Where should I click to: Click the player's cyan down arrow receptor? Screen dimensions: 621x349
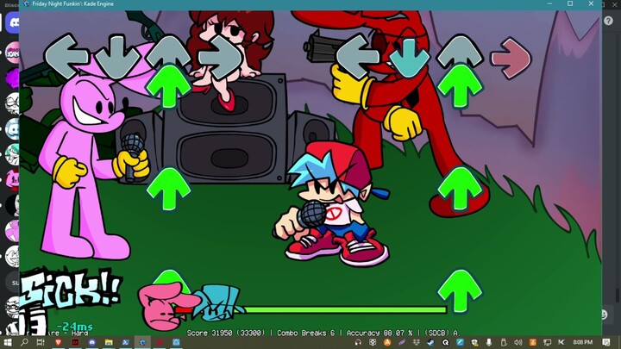pyautogui.click(x=409, y=58)
